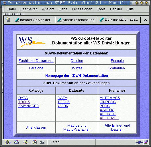This screenshot has width=151, height=147.
Task: Select the Dokumentation aus... tab
Action: (x=119, y=19)
